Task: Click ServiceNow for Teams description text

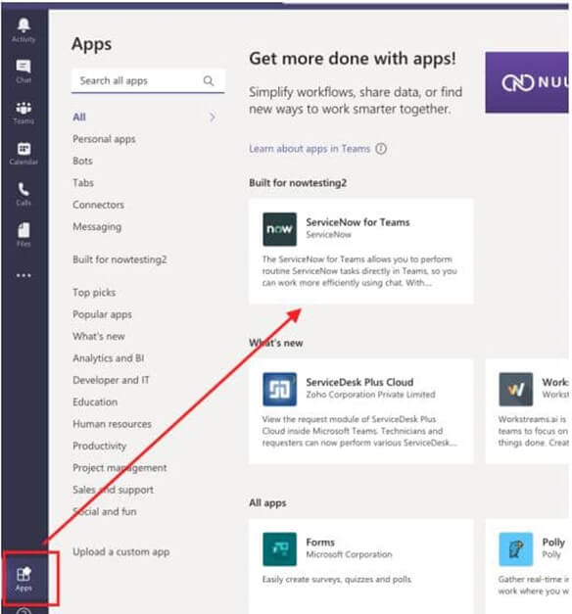Action: [359, 271]
